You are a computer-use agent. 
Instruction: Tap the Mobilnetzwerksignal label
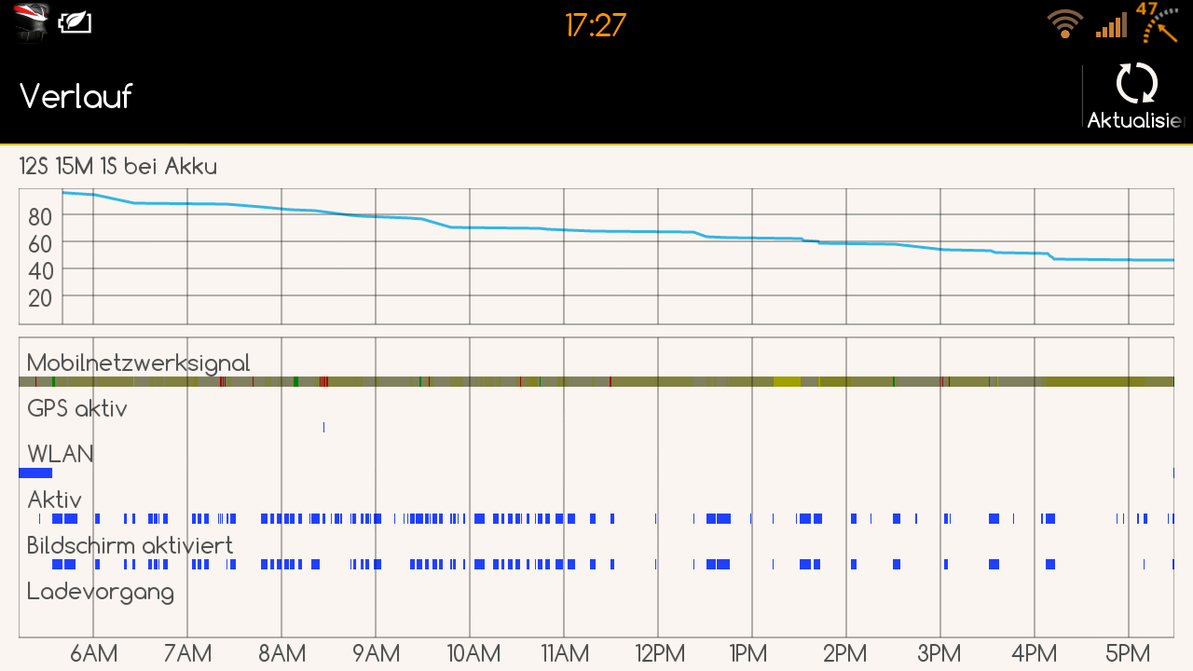pyautogui.click(x=139, y=363)
